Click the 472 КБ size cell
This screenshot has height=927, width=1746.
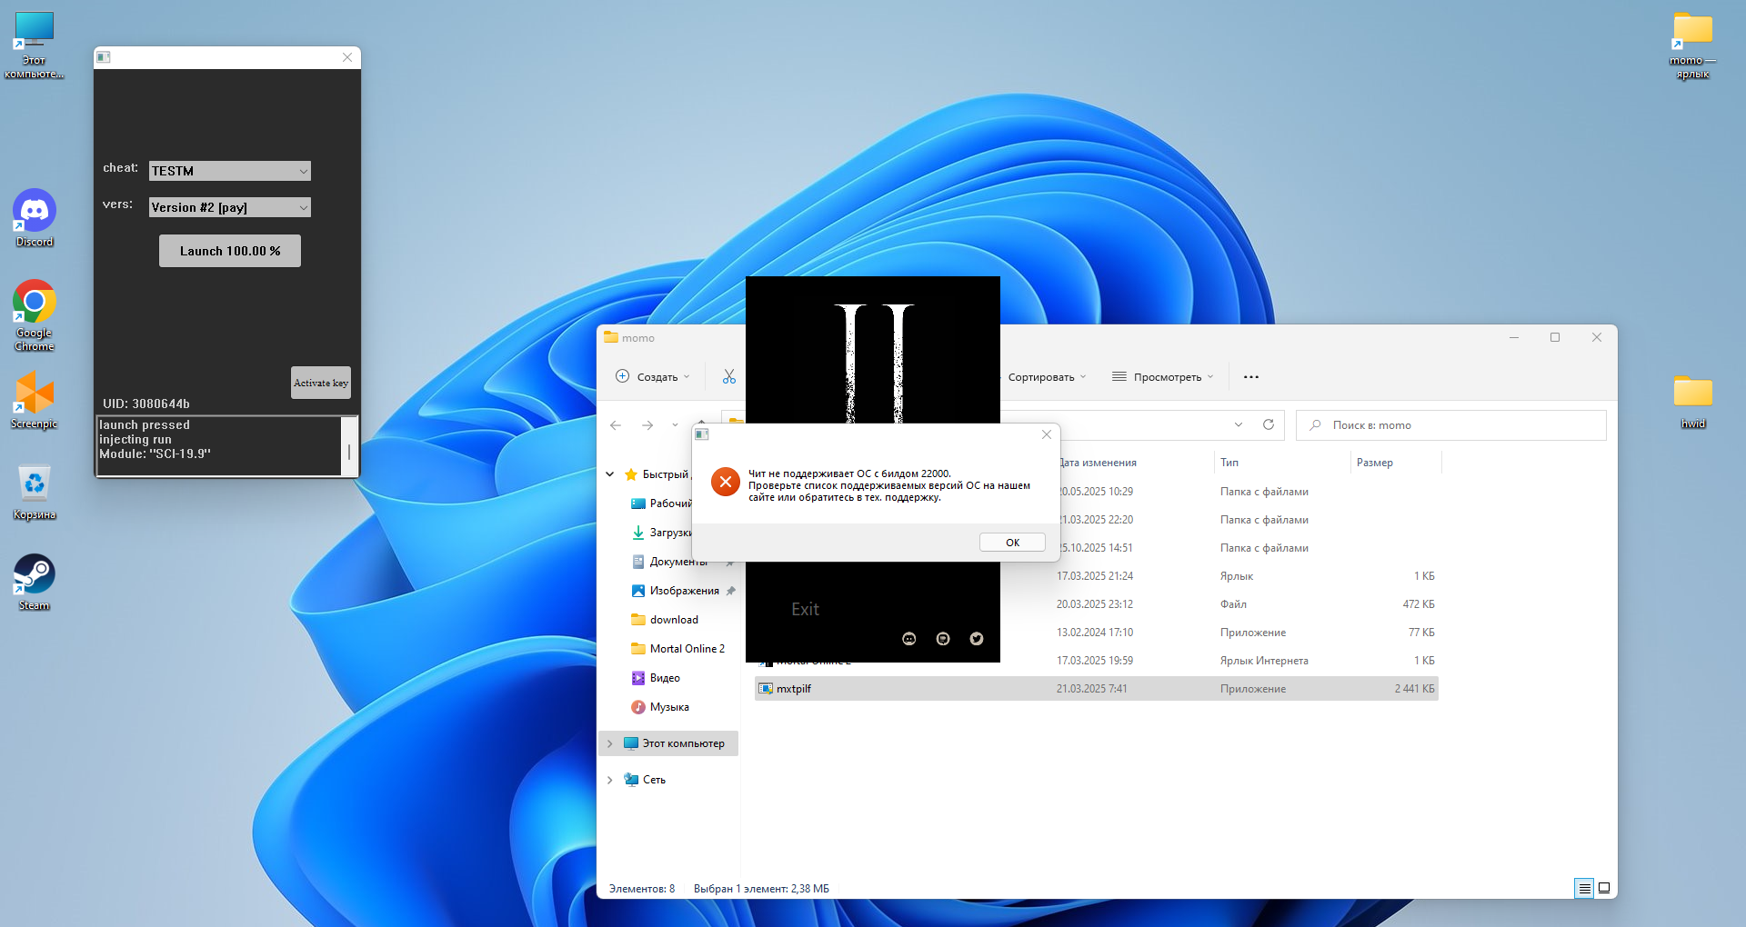click(x=1419, y=604)
